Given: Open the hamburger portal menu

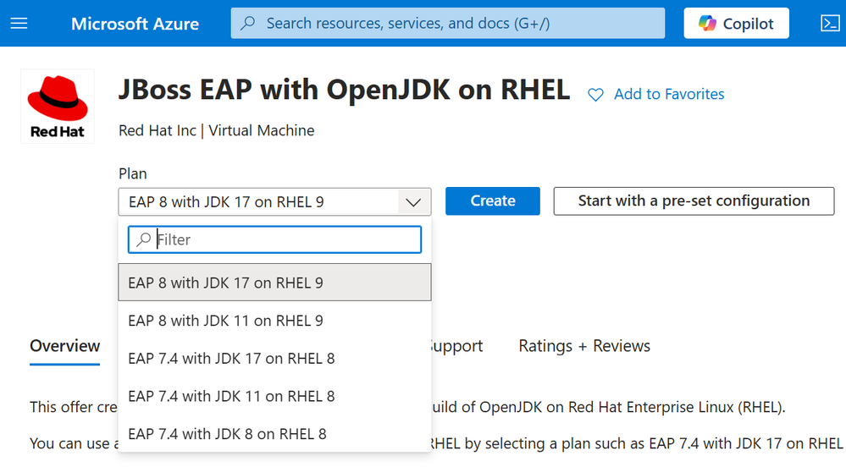Looking at the screenshot, I should coord(19,23).
